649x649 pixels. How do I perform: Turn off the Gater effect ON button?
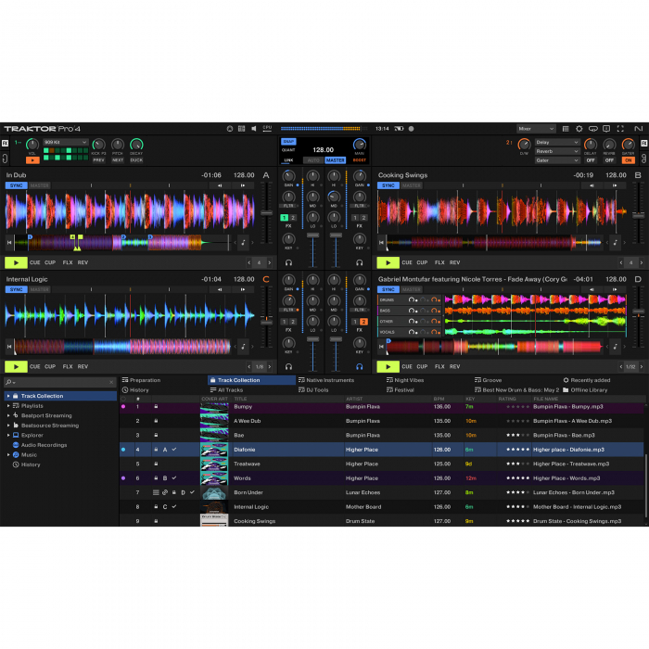(x=629, y=159)
